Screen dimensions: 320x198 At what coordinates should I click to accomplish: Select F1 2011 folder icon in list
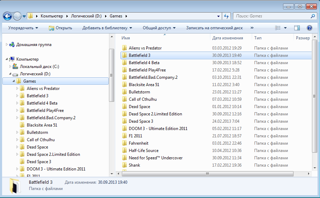click(x=125, y=136)
